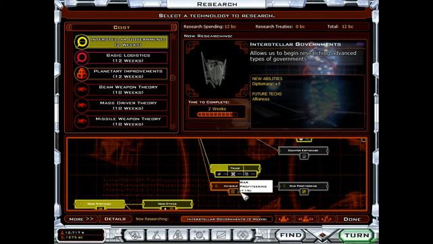Select the War Profiteering node in tech tree
This screenshot has width=433, height=244.
(303, 186)
